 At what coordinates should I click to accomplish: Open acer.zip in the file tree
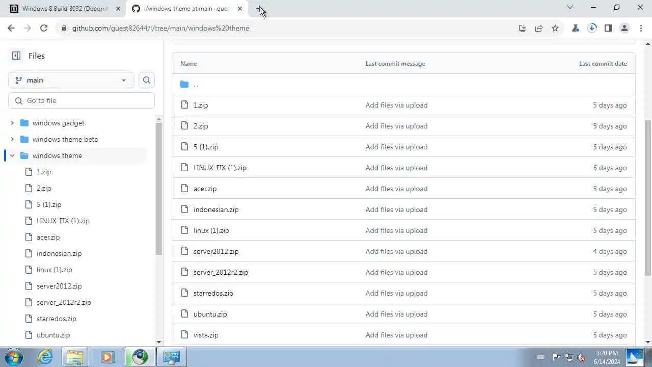pos(48,237)
